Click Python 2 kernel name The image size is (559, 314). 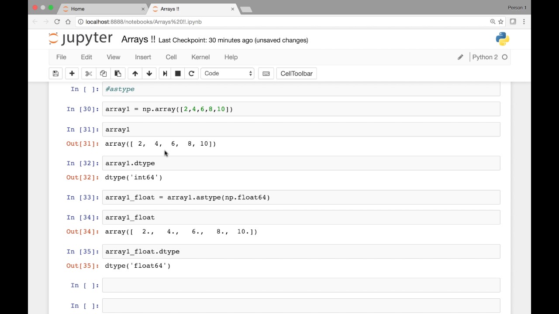(x=485, y=57)
